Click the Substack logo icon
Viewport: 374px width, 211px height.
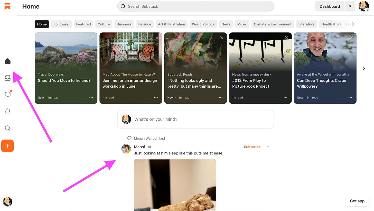click(x=7, y=6)
